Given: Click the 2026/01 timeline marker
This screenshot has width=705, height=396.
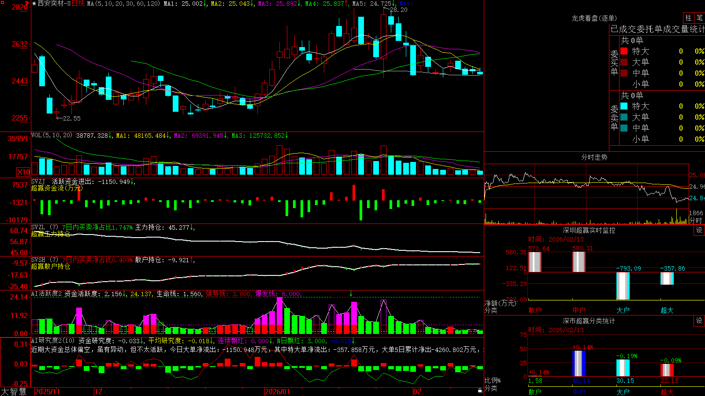Looking at the screenshot, I should tap(278, 392).
